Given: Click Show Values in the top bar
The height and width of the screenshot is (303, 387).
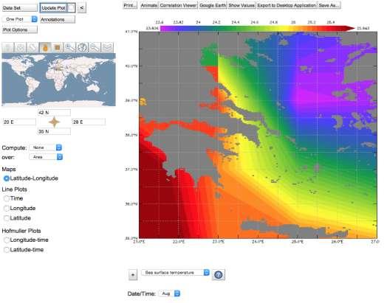Looking at the screenshot, I should pos(242,5).
